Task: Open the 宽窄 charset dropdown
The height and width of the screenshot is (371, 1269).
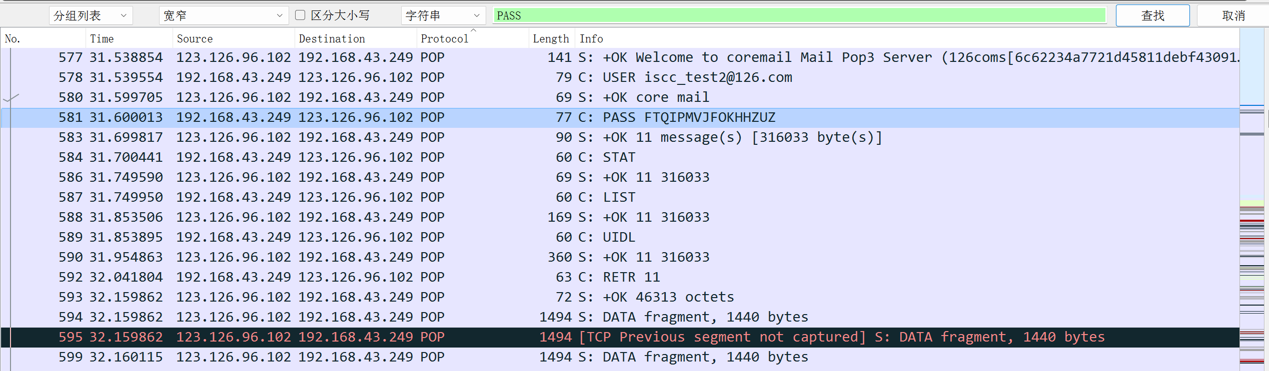Action: 224,15
